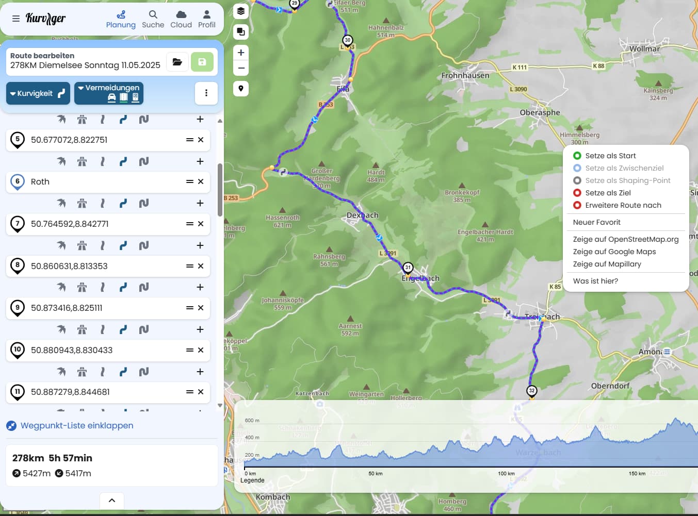
Task: Select highway icon below the Roth waypoint
Action: 82,203
